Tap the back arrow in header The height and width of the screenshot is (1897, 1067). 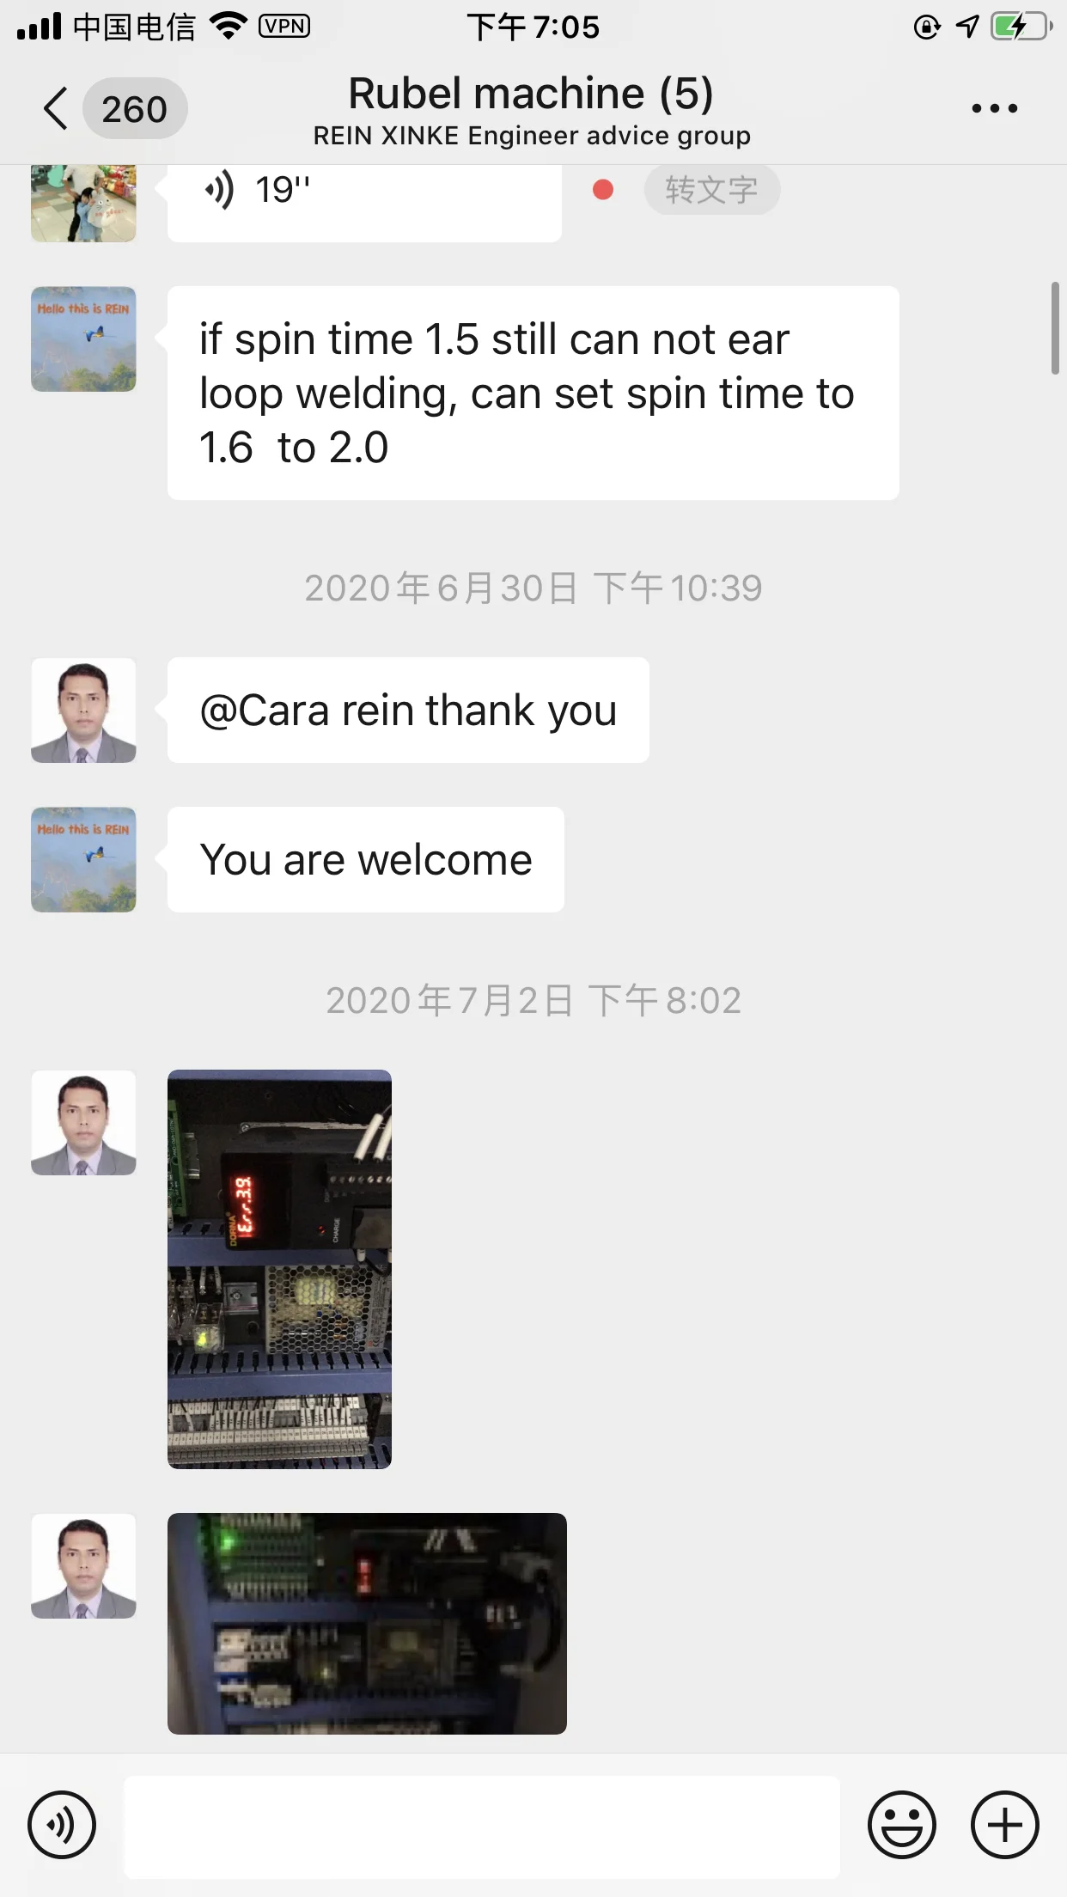55,109
